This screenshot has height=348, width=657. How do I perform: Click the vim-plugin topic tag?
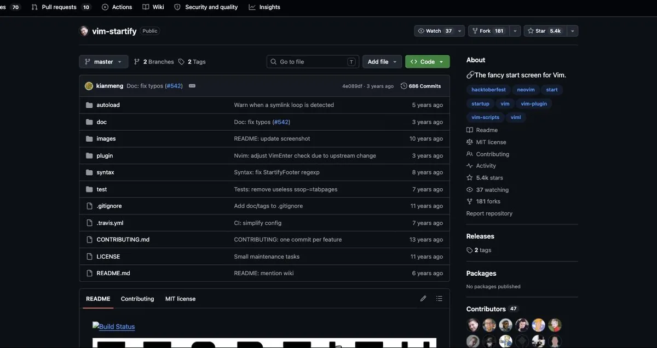[534, 103]
